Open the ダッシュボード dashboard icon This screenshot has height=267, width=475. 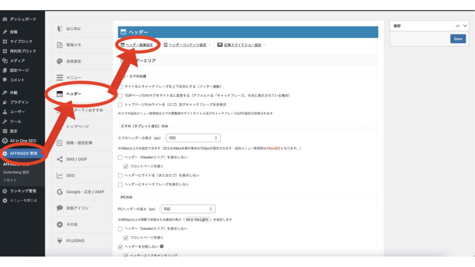(5, 19)
